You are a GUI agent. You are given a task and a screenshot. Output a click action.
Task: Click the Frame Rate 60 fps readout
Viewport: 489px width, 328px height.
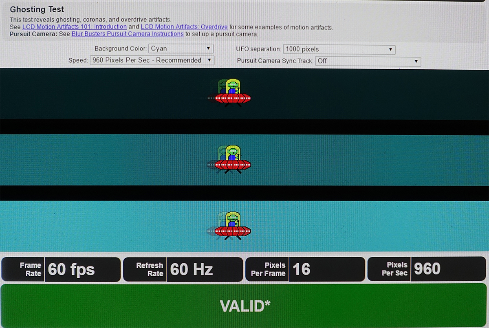61,269
